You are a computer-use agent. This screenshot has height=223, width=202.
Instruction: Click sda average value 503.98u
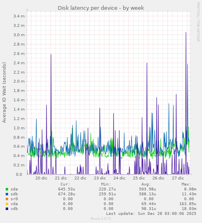pyautogui.click(x=148, y=189)
